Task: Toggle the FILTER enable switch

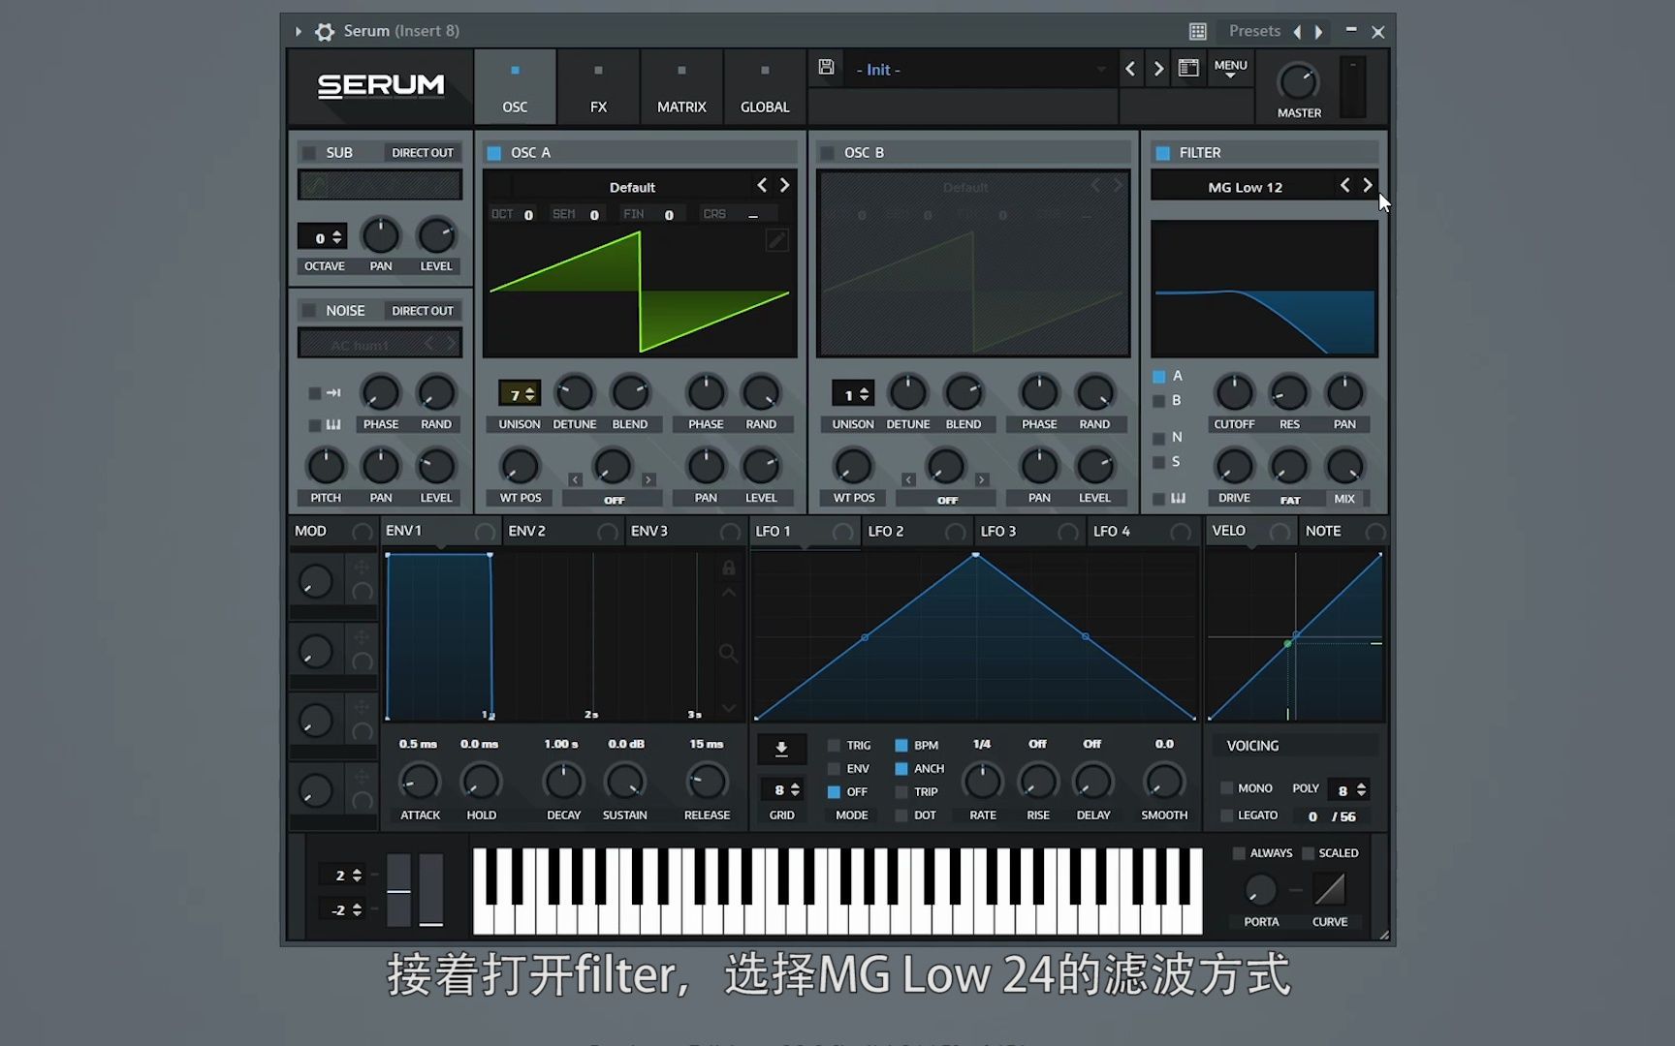Action: coord(1162,153)
